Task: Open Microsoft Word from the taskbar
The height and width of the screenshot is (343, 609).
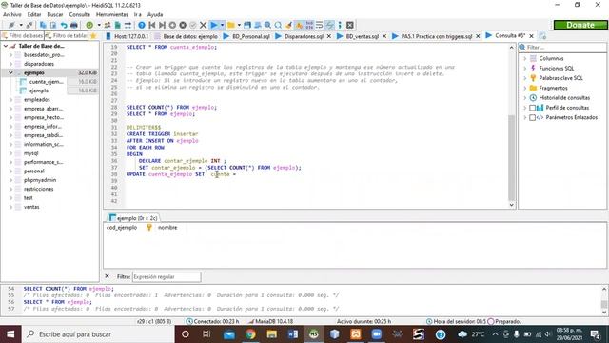Action: [x=293, y=334]
